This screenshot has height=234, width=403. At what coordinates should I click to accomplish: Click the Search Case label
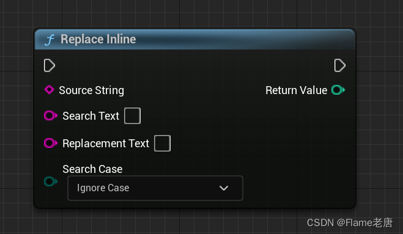coord(92,169)
